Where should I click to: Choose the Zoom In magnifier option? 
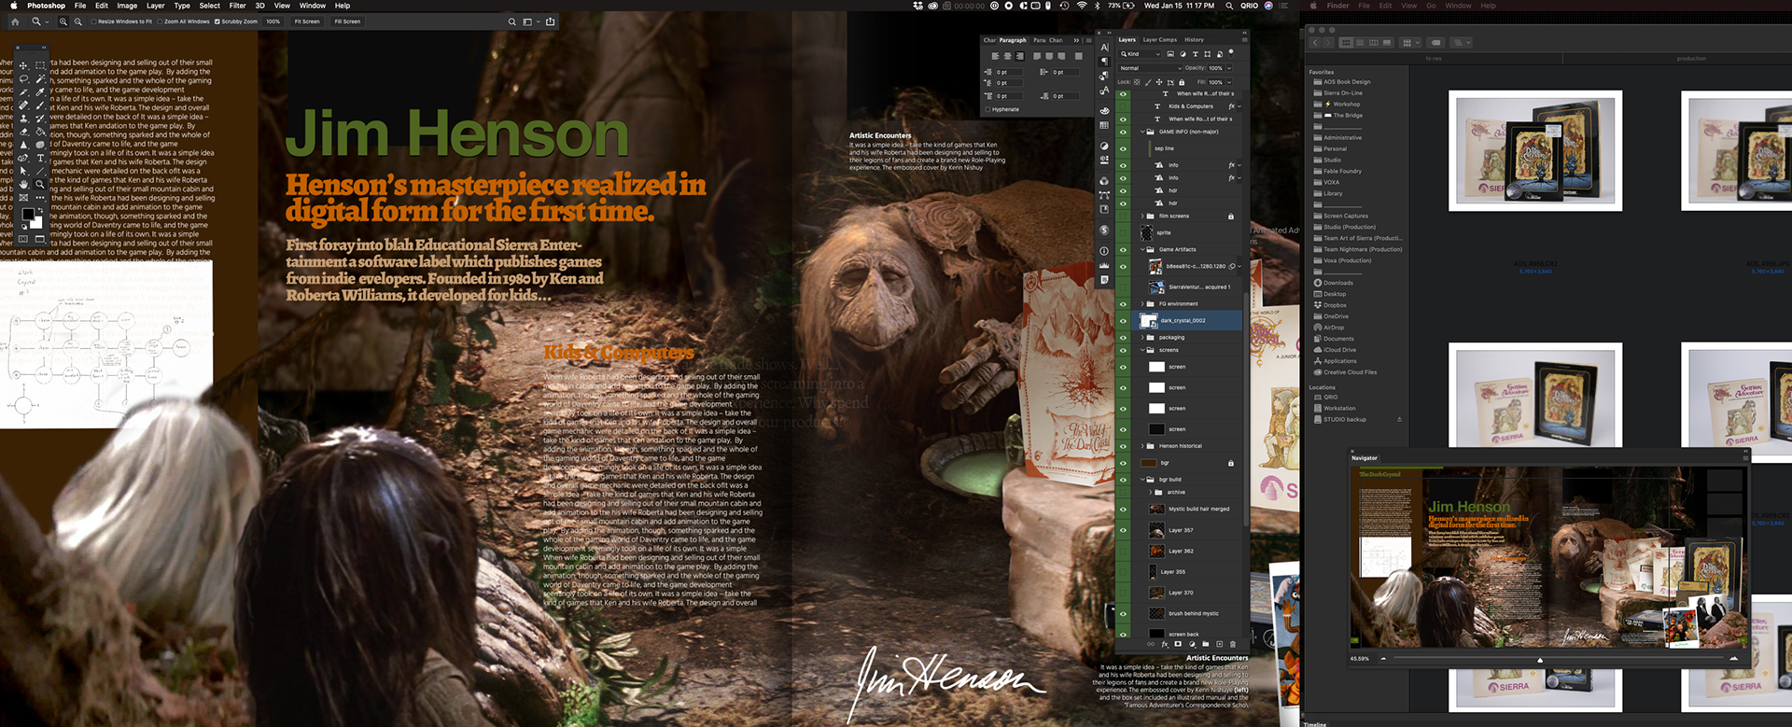point(63,21)
